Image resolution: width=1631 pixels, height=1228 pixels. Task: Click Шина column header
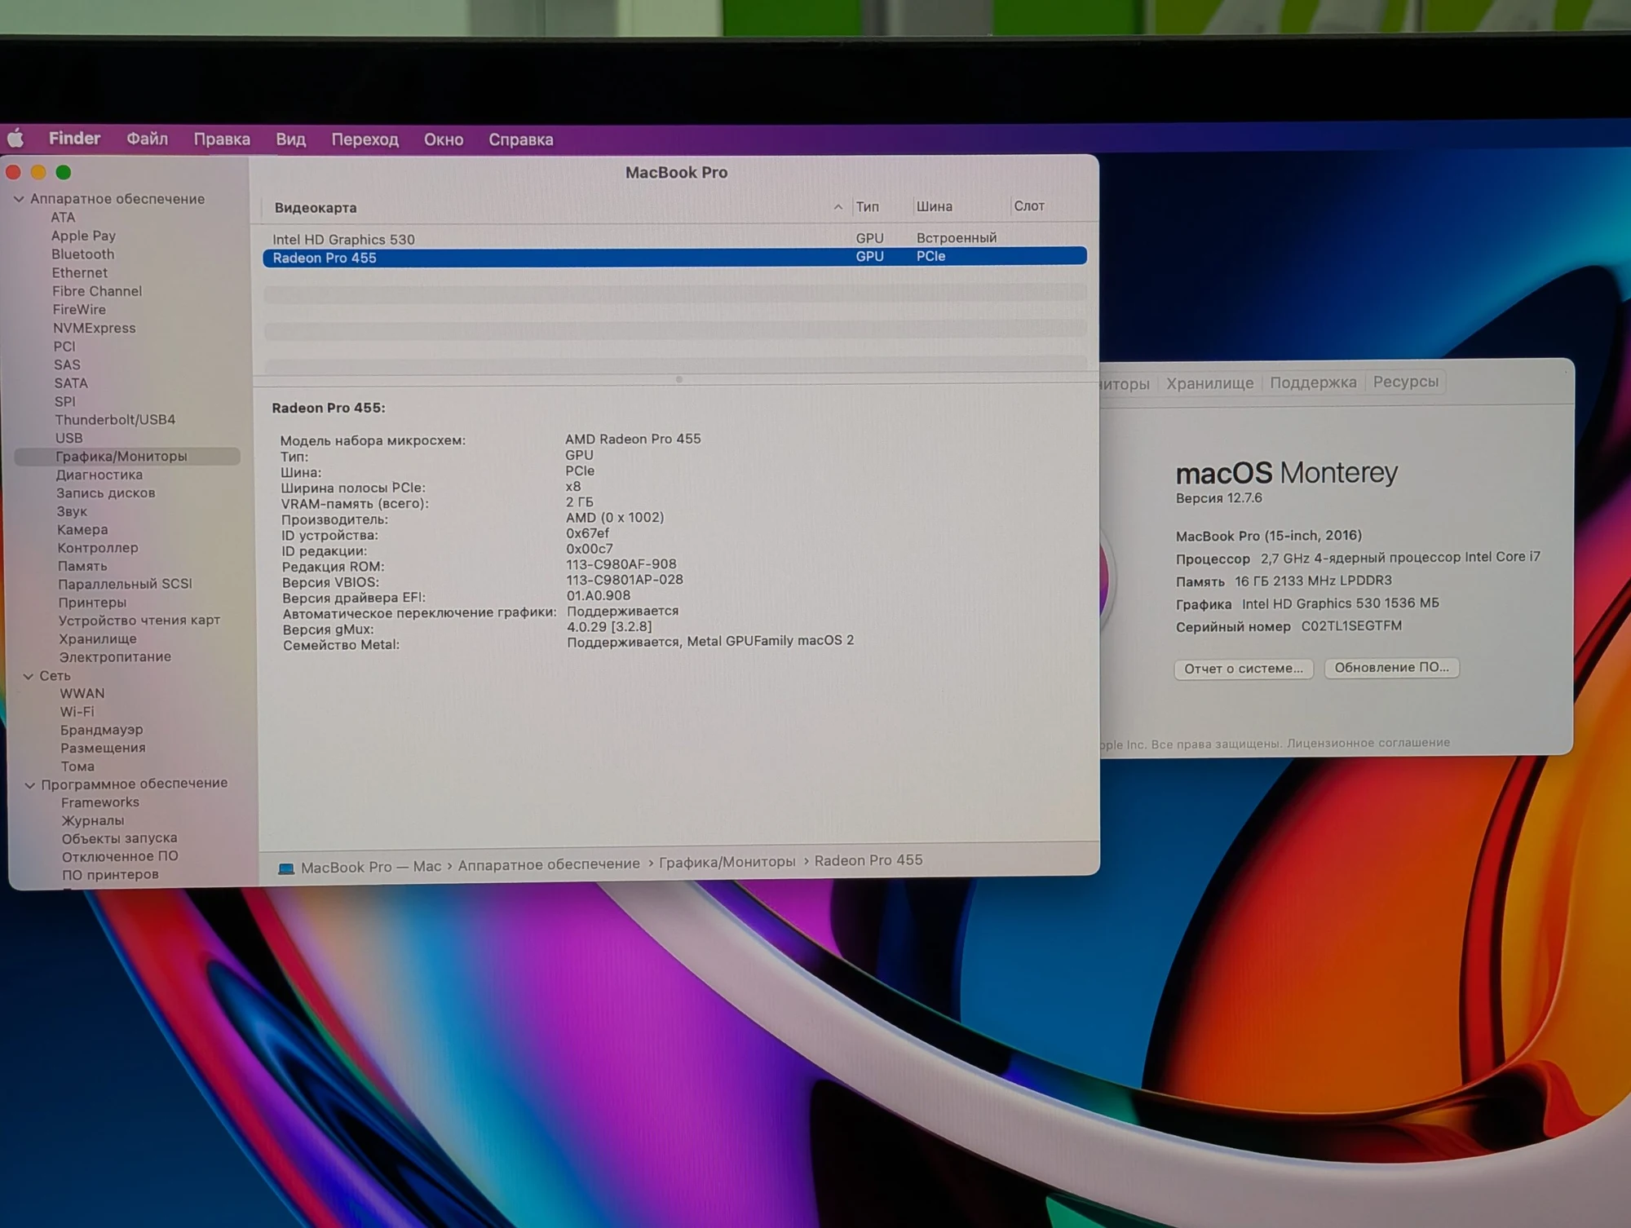(934, 206)
